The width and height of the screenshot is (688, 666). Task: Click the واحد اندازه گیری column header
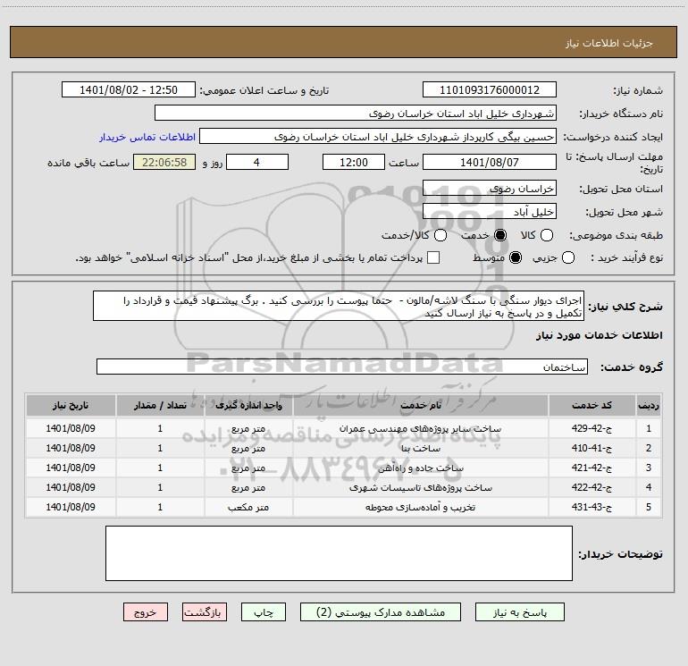[248, 405]
